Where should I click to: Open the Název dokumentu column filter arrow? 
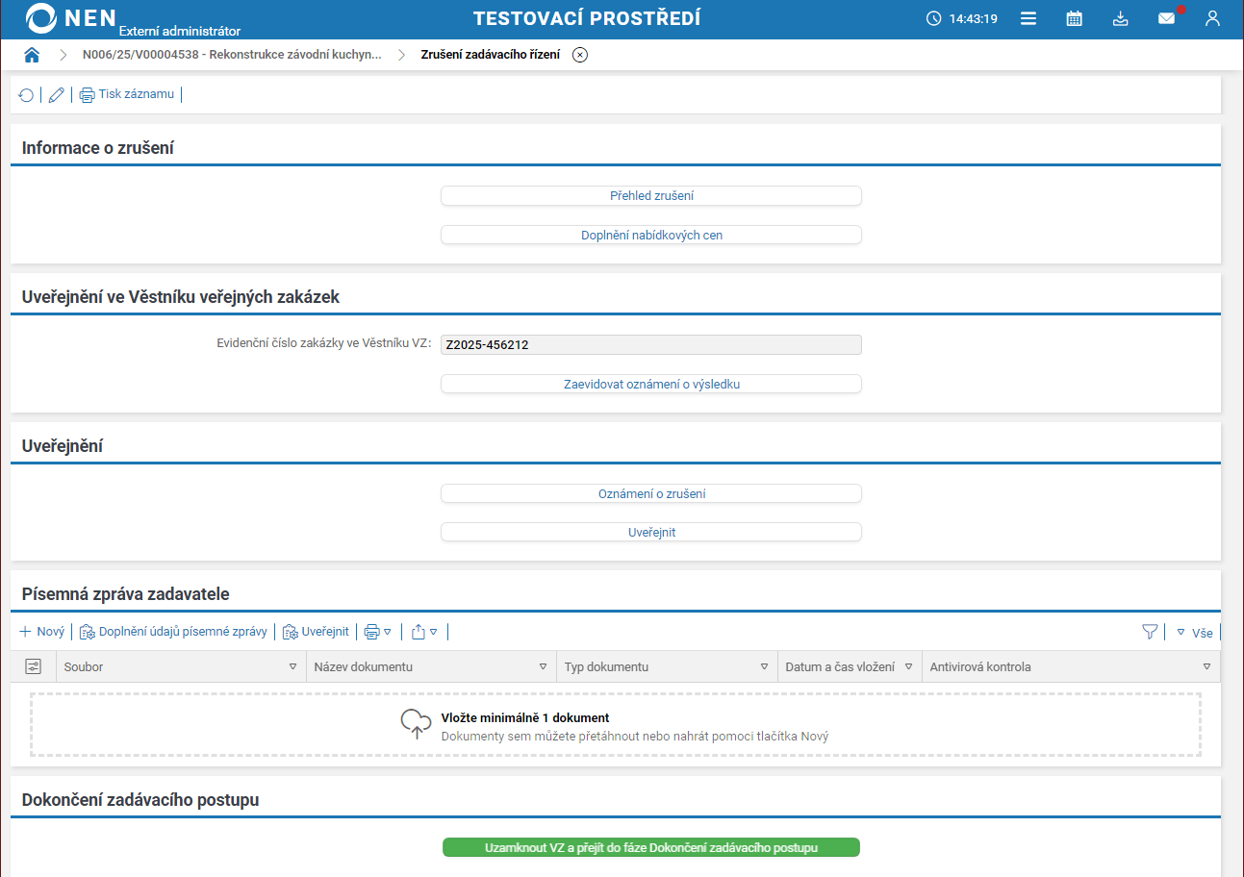click(544, 666)
